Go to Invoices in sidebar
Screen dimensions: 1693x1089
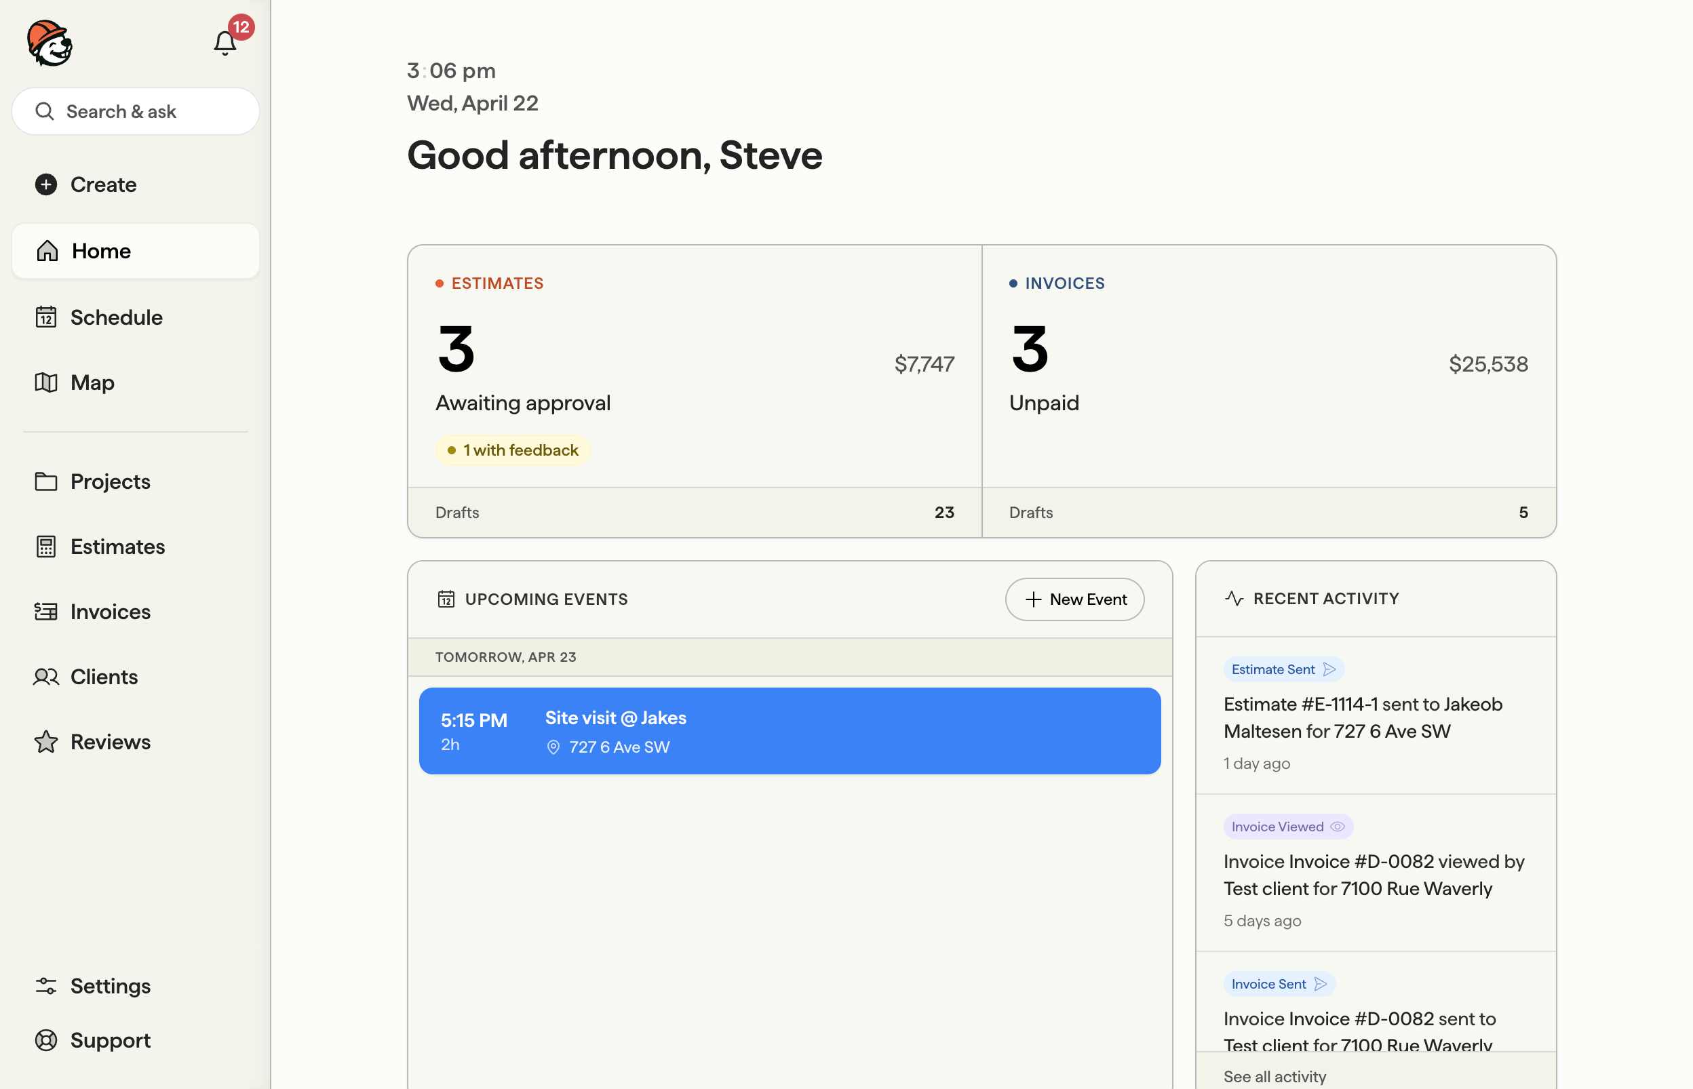tap(111, 612)
